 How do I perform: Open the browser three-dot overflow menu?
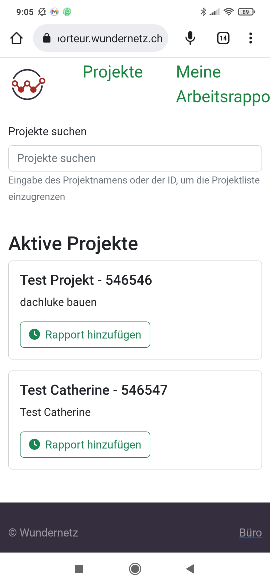(x=250, y=38)
